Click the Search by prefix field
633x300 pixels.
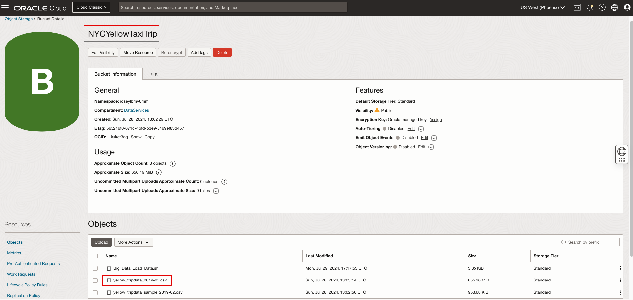(x=589, y=242)
